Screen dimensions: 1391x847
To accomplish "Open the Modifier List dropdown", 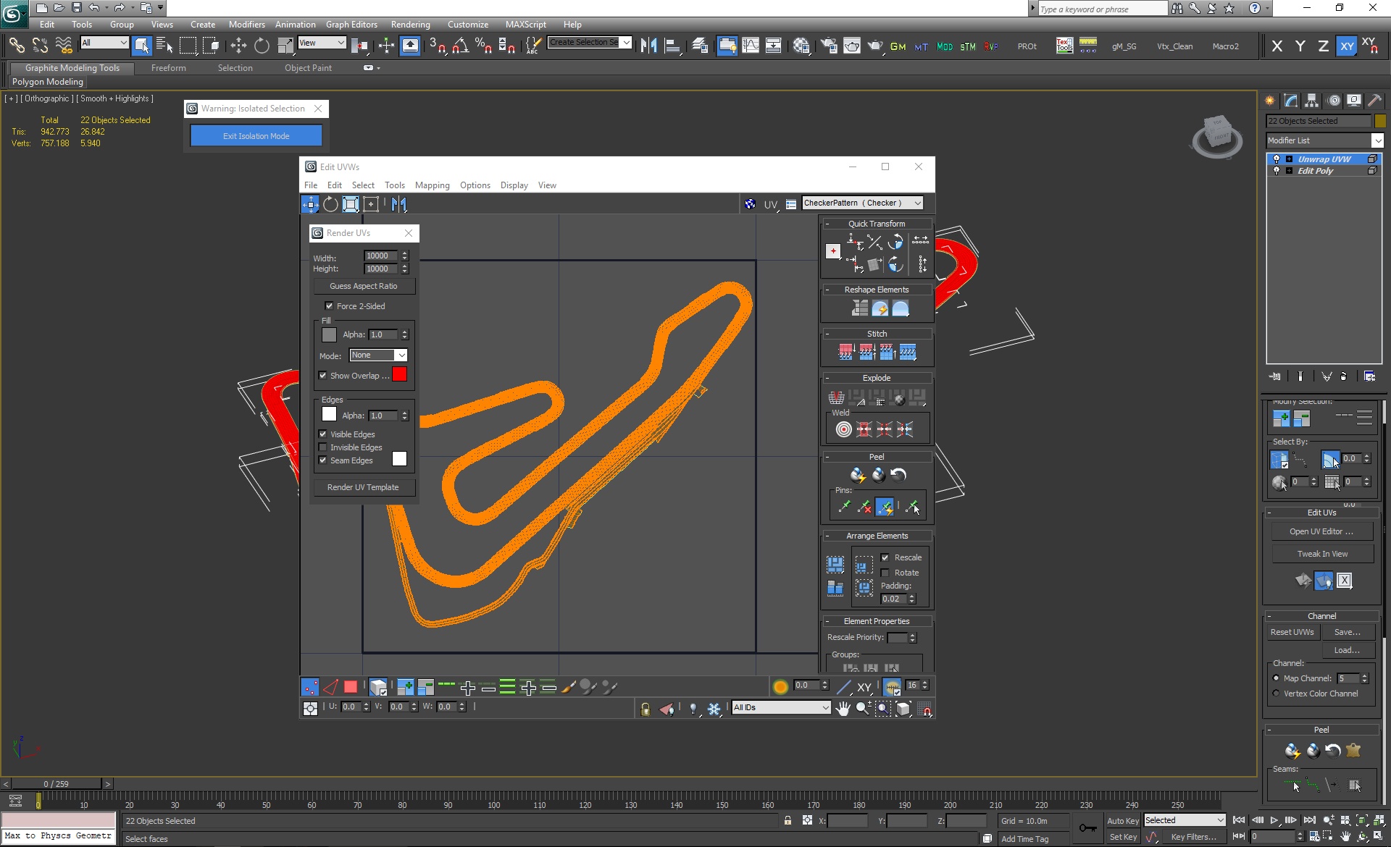I will [1324, 140].
